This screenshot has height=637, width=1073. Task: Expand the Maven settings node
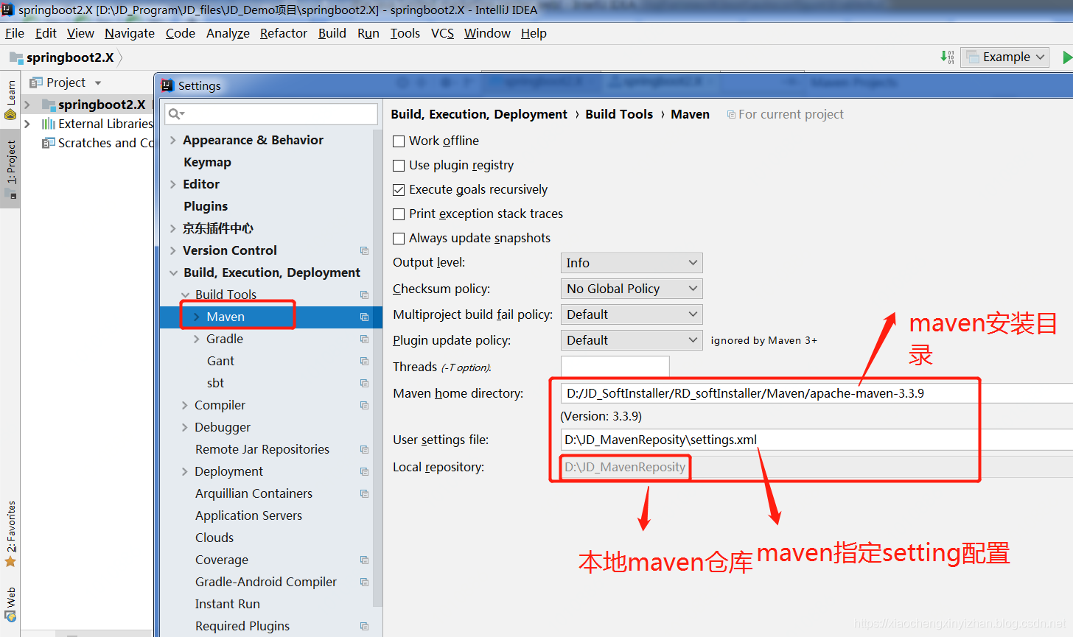pyautogui.click(x=197, y=317)
